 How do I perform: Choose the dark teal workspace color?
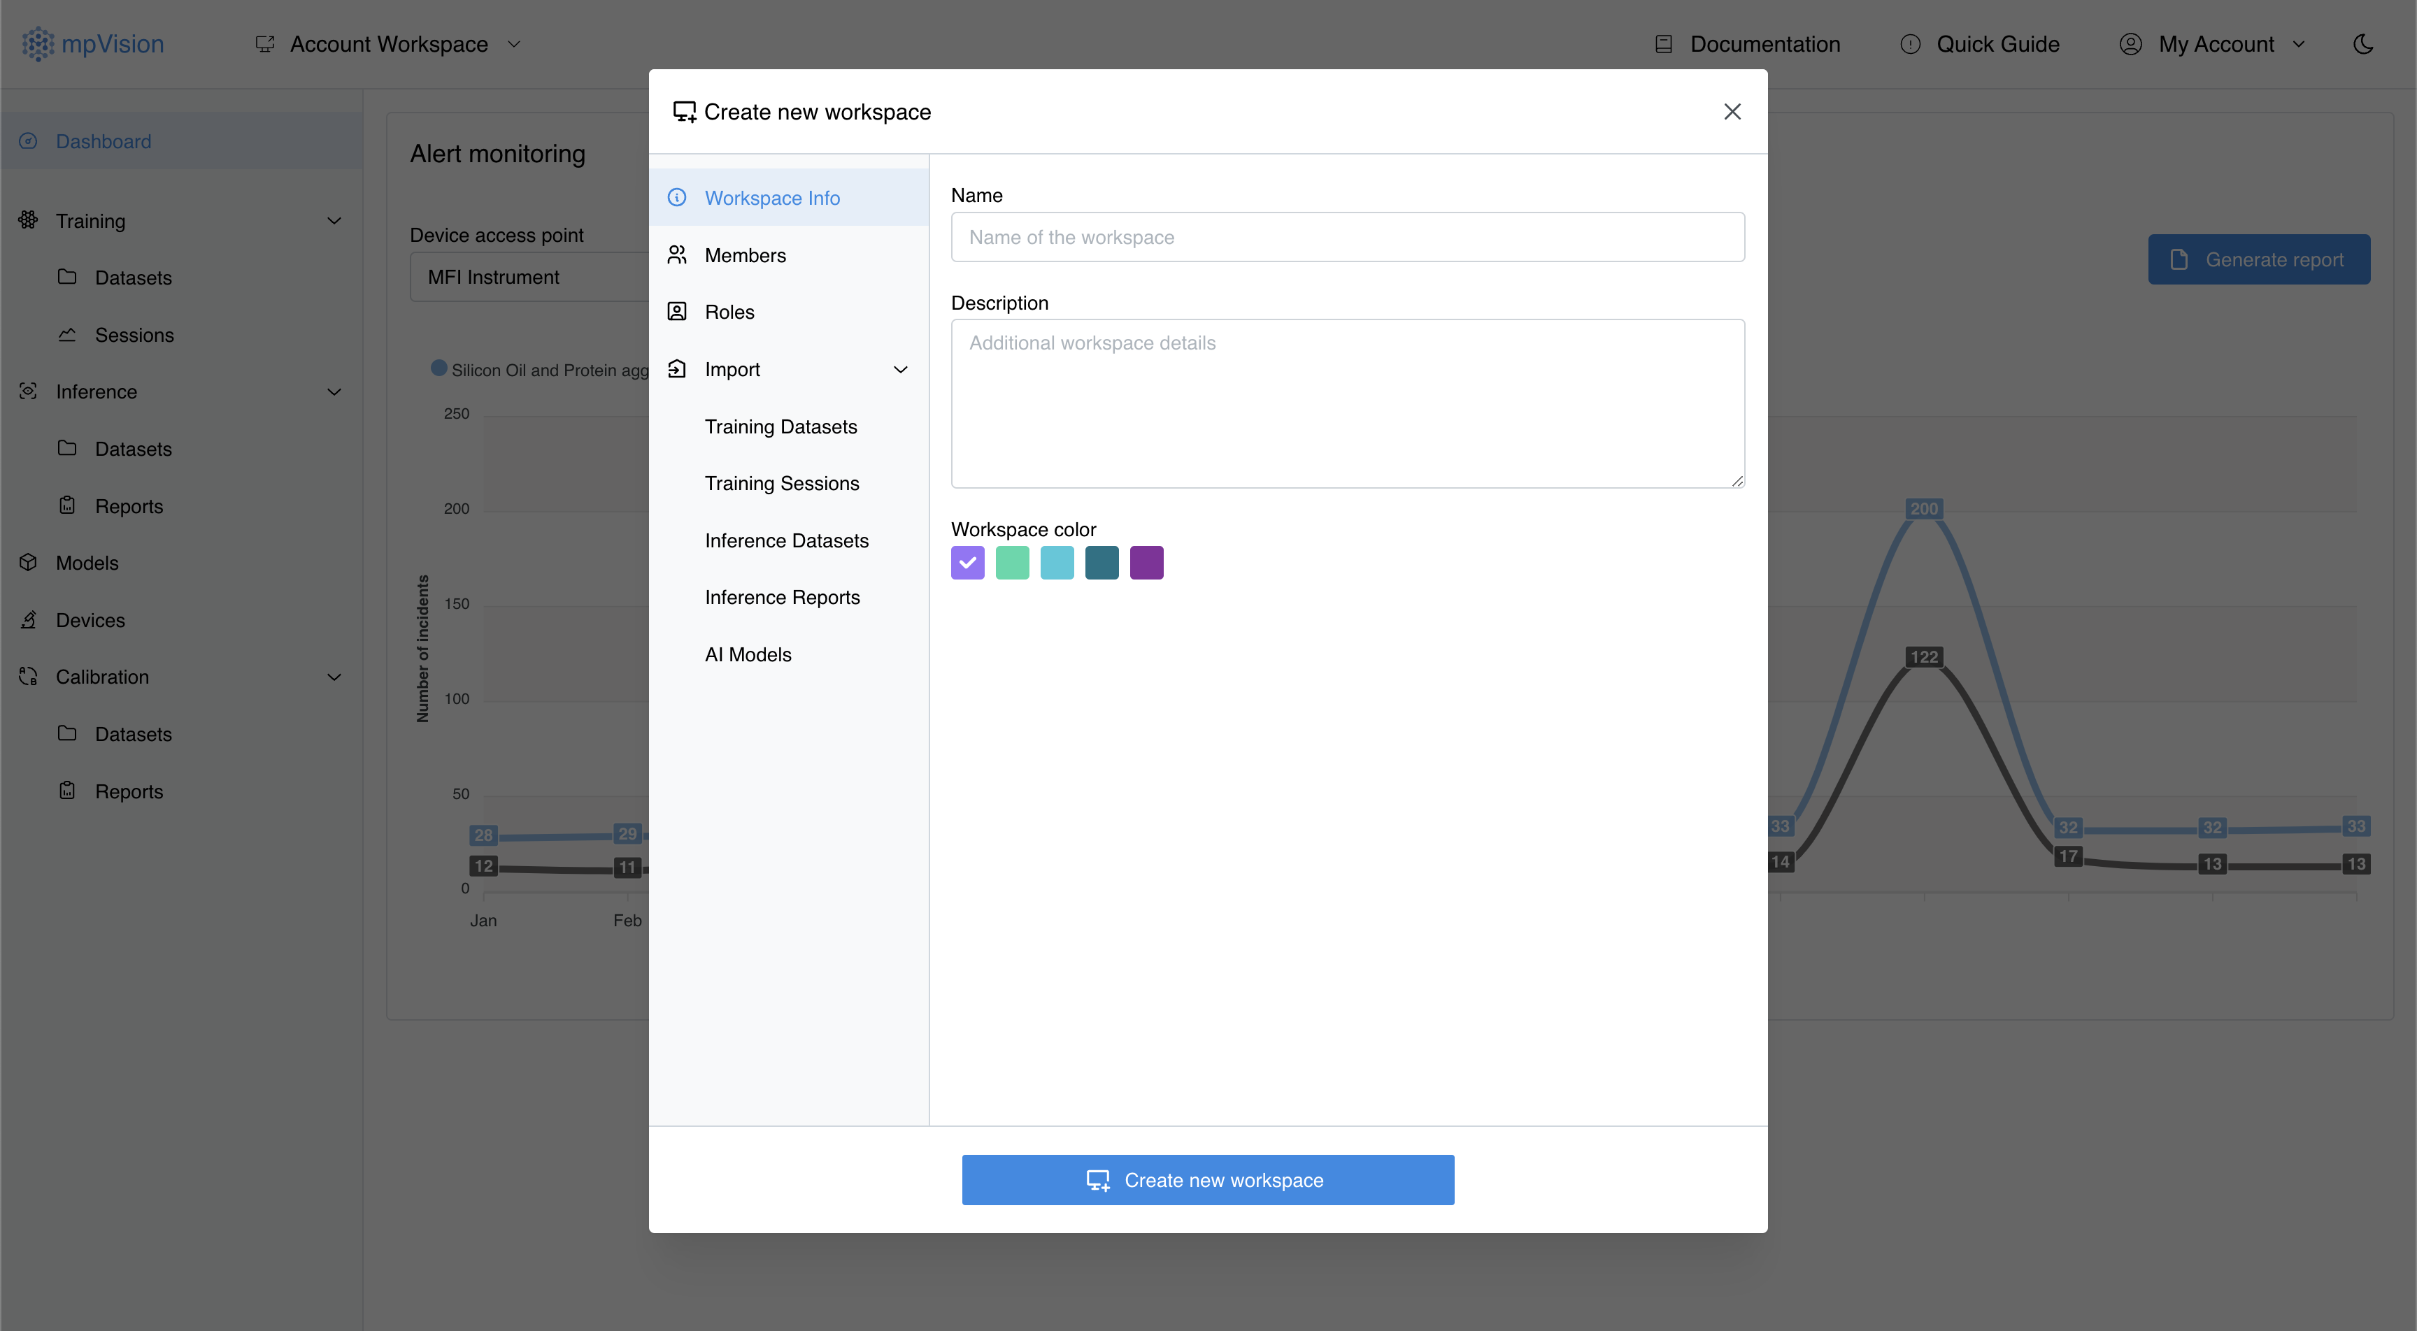click(1101, 563)
